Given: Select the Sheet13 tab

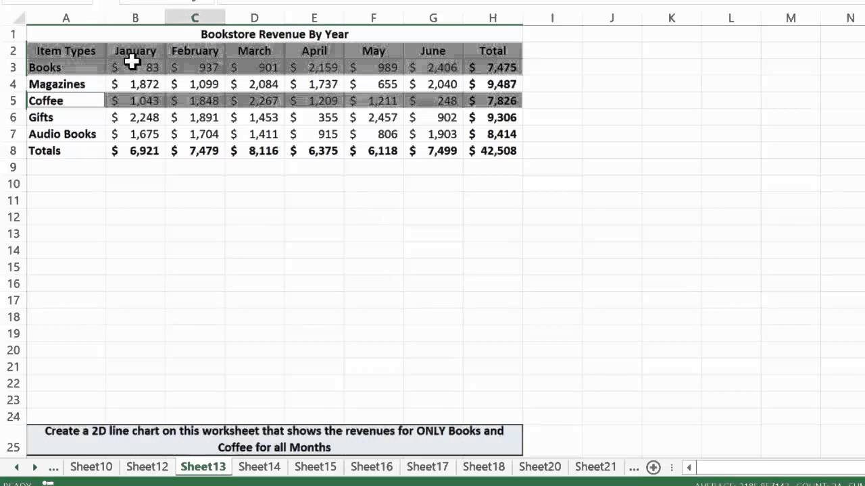Looking at the screenshot, I should pos(203,466).
